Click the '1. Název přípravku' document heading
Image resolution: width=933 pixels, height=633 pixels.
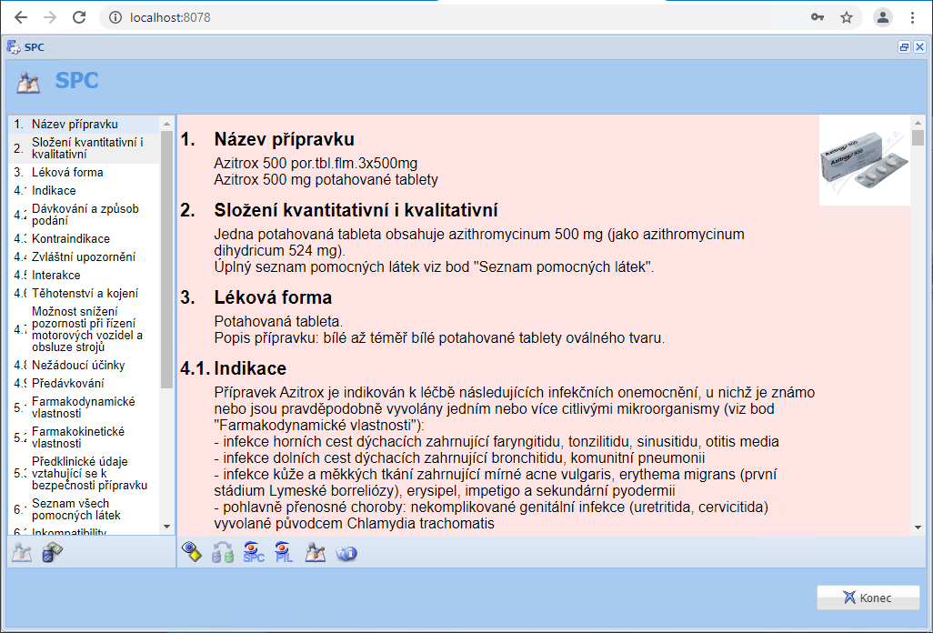(x=267, y=139)
